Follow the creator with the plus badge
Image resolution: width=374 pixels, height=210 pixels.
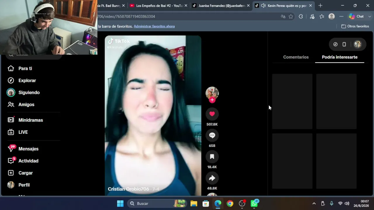(x=212, y=100)
